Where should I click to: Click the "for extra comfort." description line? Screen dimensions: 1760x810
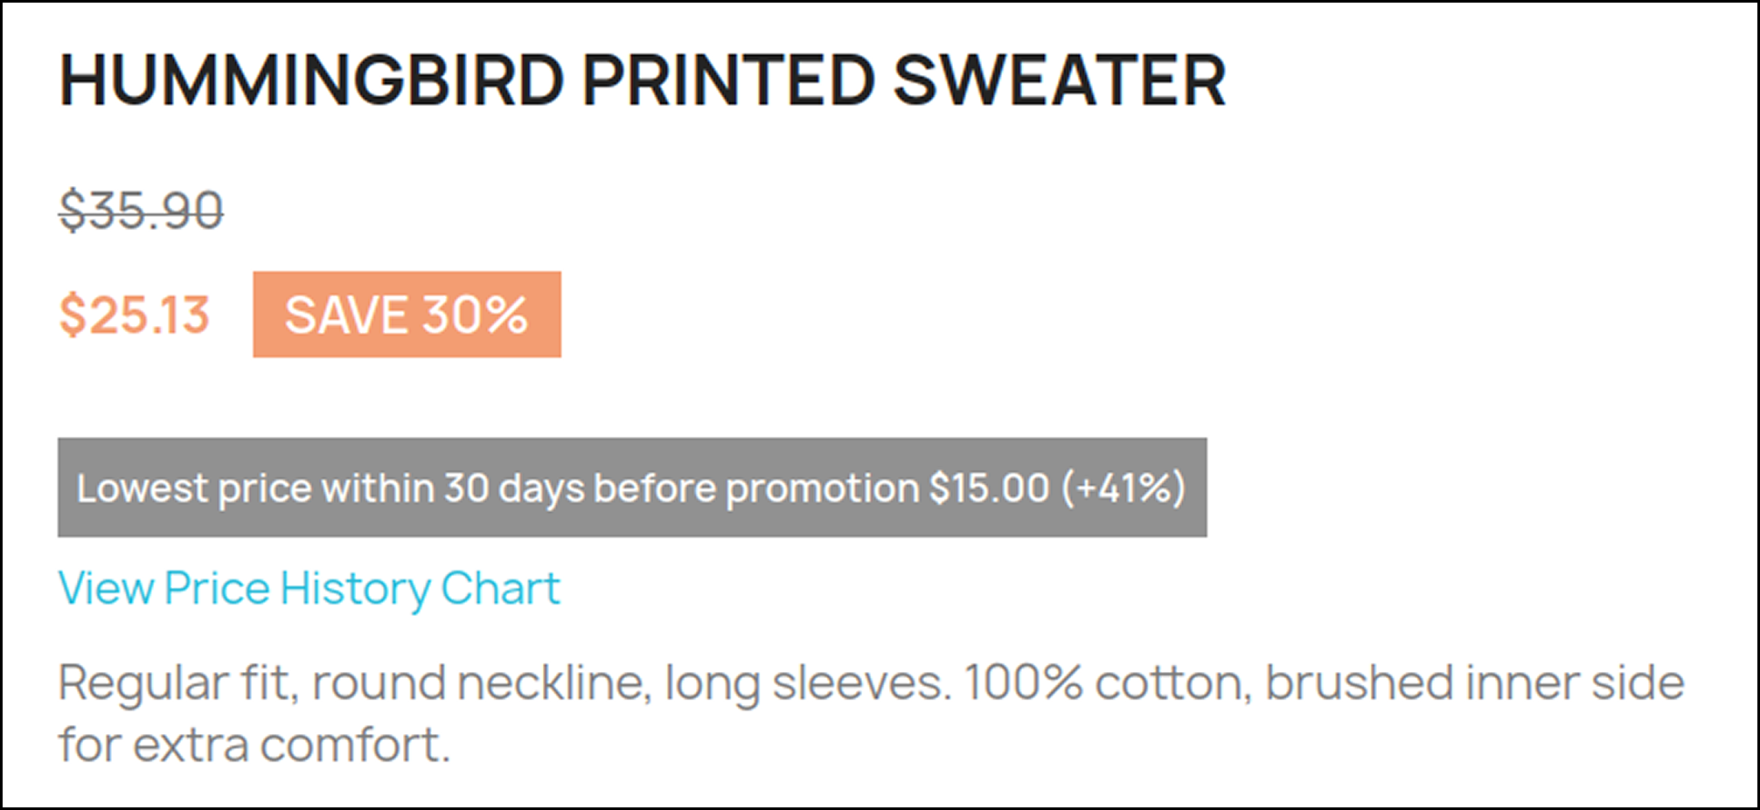[x=254, y=745]
